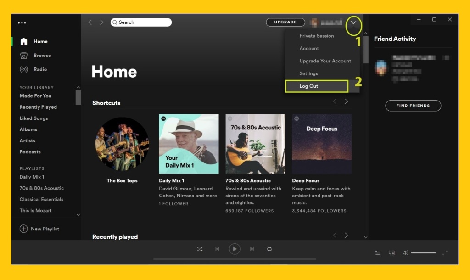Click the sidebar library up arrow
Image resolution: width=470 pixels, height=280 pixels.
(78, 87)
